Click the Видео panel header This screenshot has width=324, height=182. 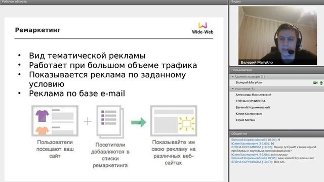coord(277,2)
